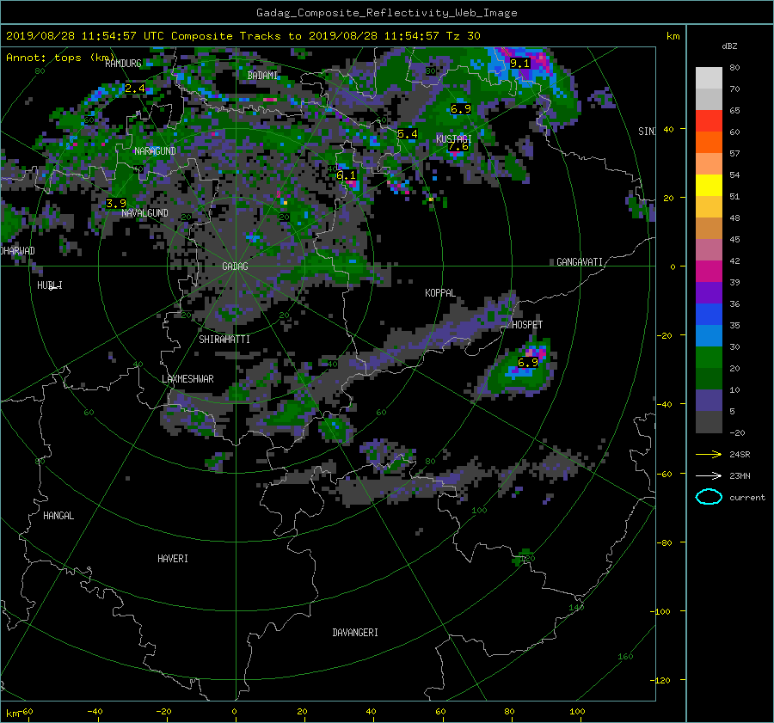The width and height of the screenshot is (774, 723).
Task: Click the GADAG radar center label
Action: 235,267
